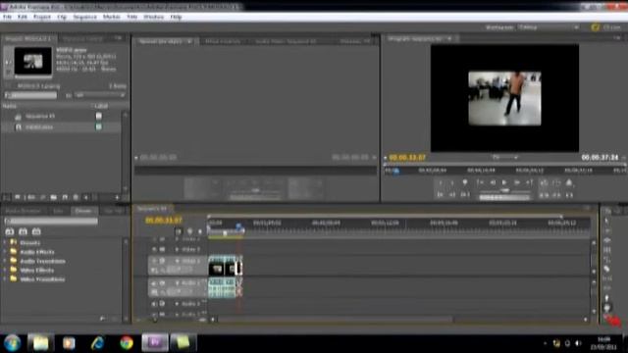Screen dimensions: 628x353
Task: Mute Audio 1 track speaker toggle
Action: click(154, 283)
